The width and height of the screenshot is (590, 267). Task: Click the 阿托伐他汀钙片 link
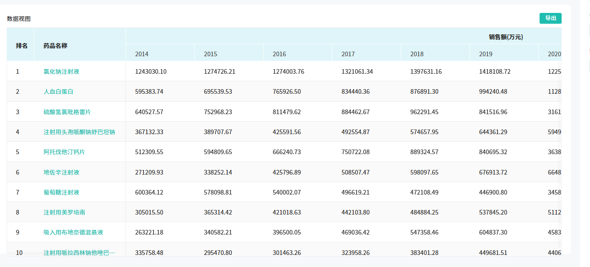64,152
